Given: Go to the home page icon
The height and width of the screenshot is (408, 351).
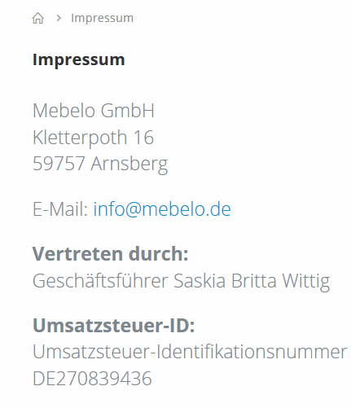Looking at the screenshot, I should pos(37,19).
